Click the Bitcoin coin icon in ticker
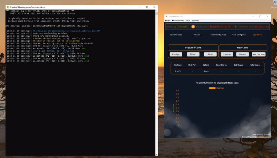The image size is (277, 158). click(193, 27)
